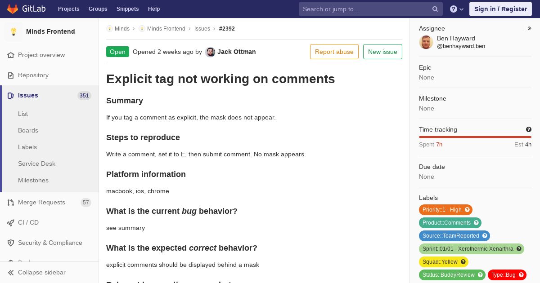Click the Minds Frontend breadcrumb avatar icon

pyautogui.click(x=142, y=28)
